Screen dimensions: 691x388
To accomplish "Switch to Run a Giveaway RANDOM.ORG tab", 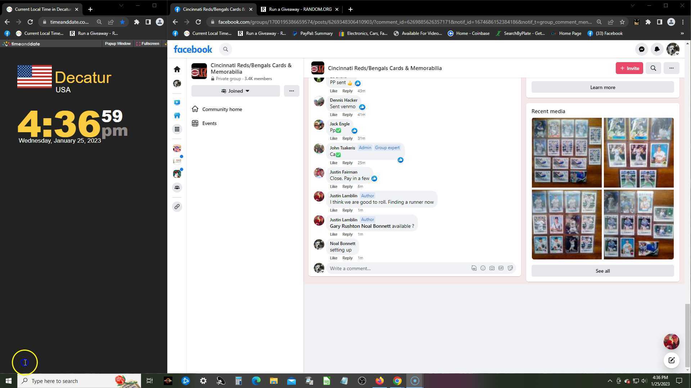I will 300,9.
